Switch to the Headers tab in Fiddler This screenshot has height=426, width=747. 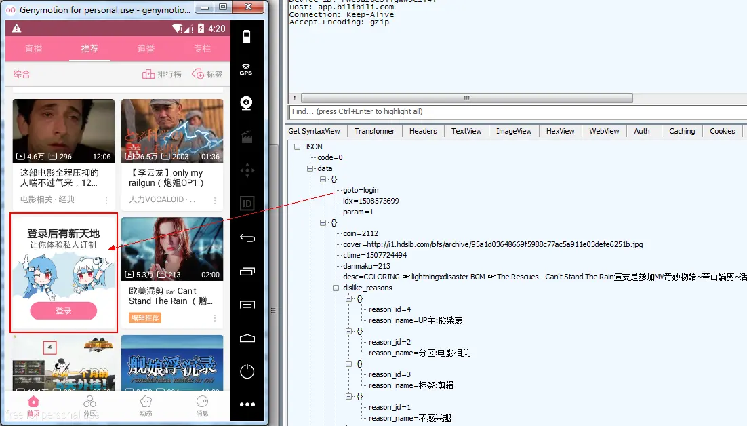click(423, 131)
